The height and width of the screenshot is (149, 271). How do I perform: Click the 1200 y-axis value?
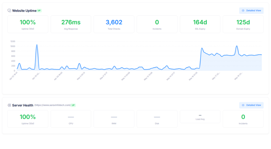(x=13, y=41)
